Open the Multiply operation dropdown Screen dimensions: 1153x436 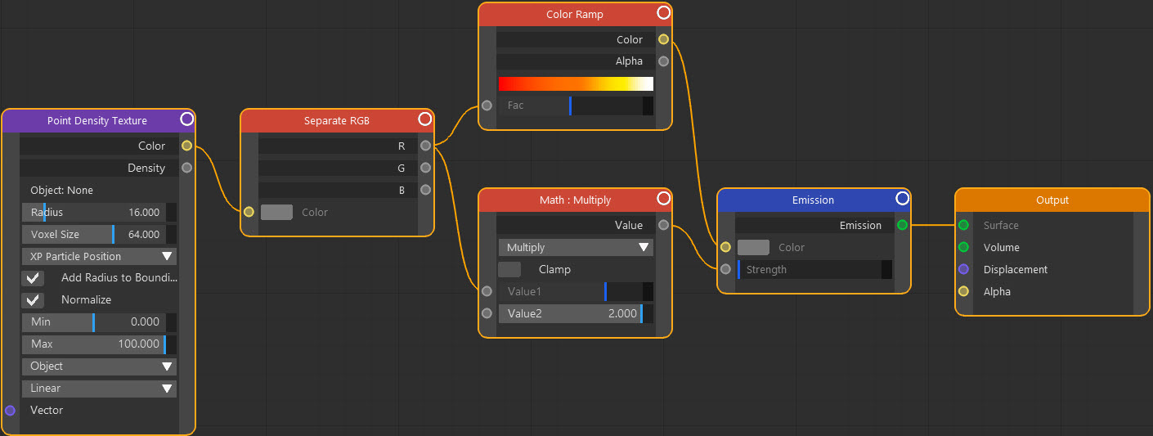point(576,247)
